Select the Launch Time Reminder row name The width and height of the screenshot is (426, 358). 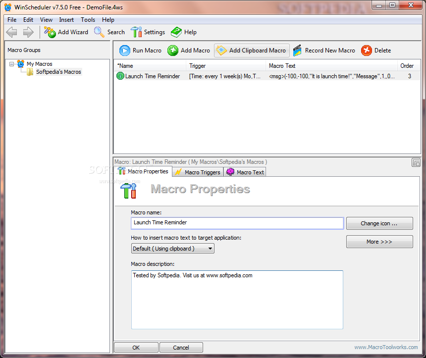153,76
